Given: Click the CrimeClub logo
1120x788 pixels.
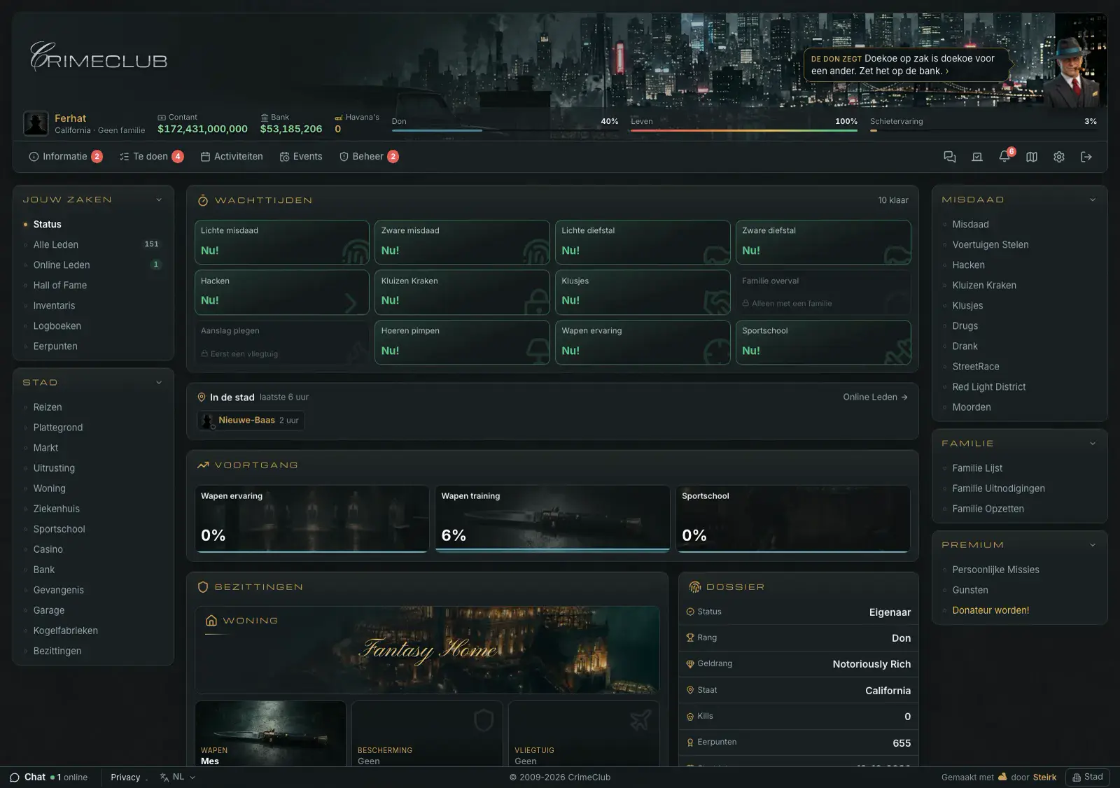Looking at the screenshot, I should [x=99, y=57].
